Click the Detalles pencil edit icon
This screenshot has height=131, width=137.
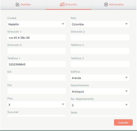coord(18,4)
